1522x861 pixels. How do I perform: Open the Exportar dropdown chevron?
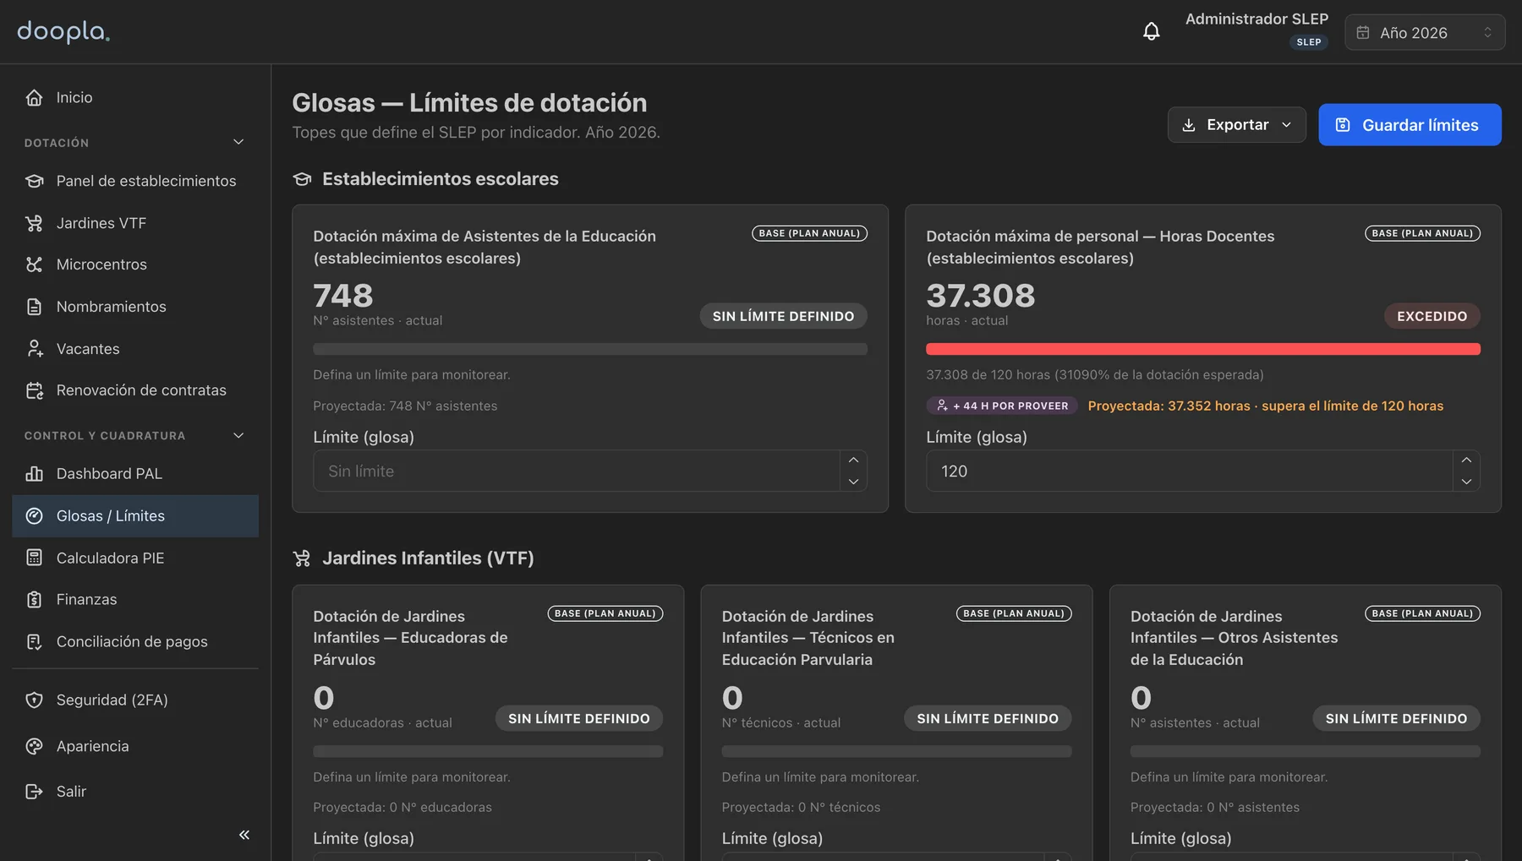[x=1287, y=125]
